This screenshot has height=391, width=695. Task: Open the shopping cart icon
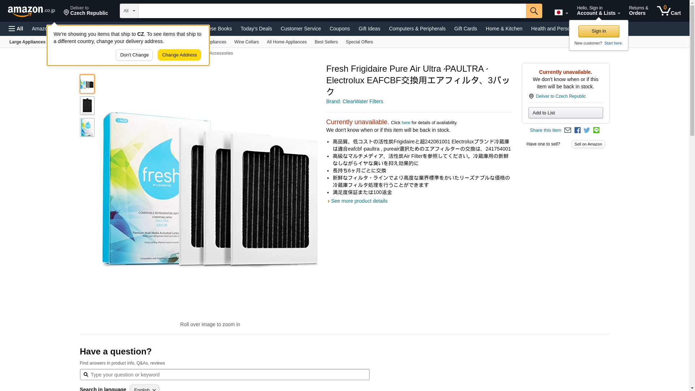669,11
